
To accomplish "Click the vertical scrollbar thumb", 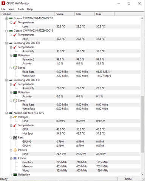I will point(142,124).
